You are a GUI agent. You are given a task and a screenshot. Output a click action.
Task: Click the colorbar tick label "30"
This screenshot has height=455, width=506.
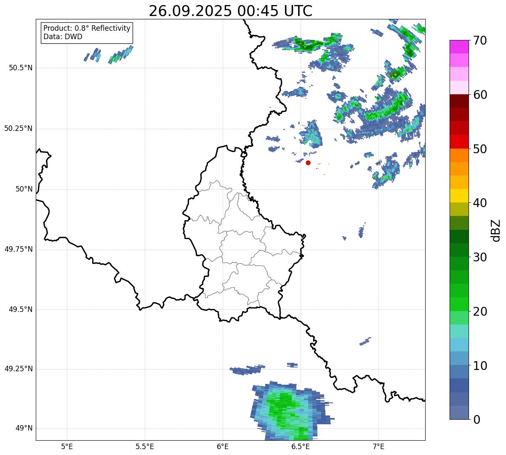point(480,257)
